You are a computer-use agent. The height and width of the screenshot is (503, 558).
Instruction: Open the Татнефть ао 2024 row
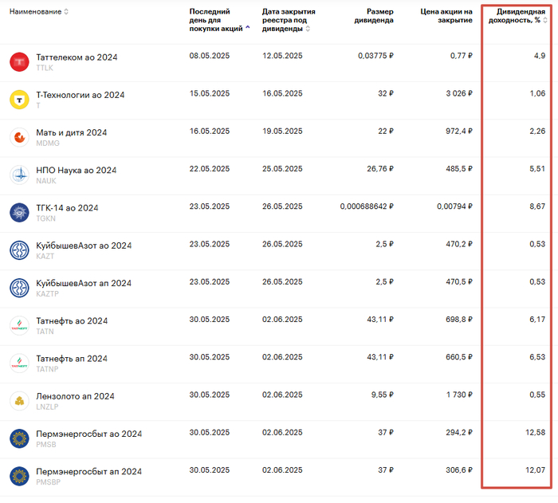(72, 320)
